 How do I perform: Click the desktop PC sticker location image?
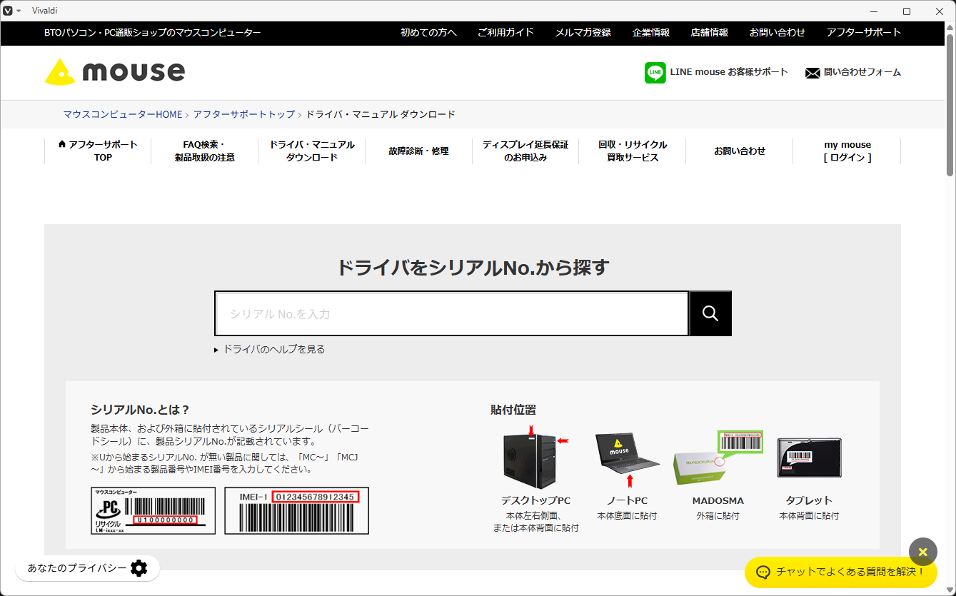(535, 458)
